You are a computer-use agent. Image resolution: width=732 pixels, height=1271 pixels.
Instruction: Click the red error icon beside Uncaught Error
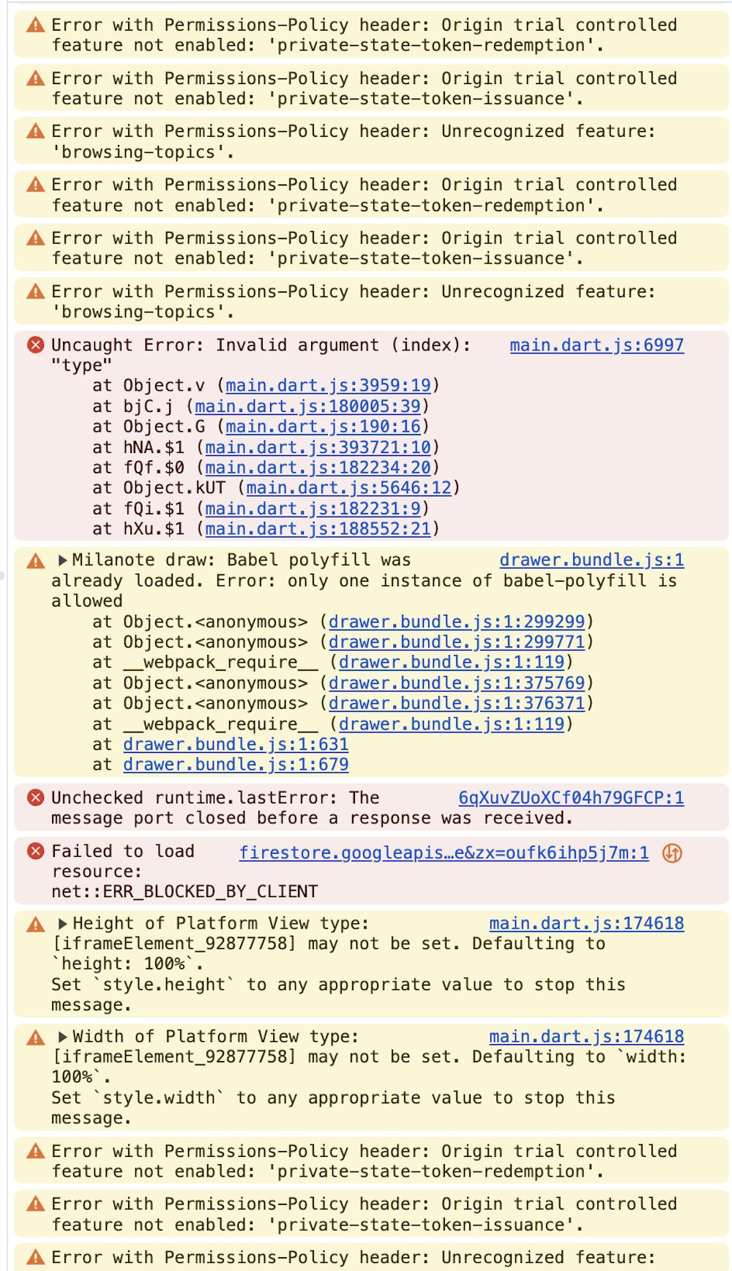pyautogui.click(x=35, y=345)
